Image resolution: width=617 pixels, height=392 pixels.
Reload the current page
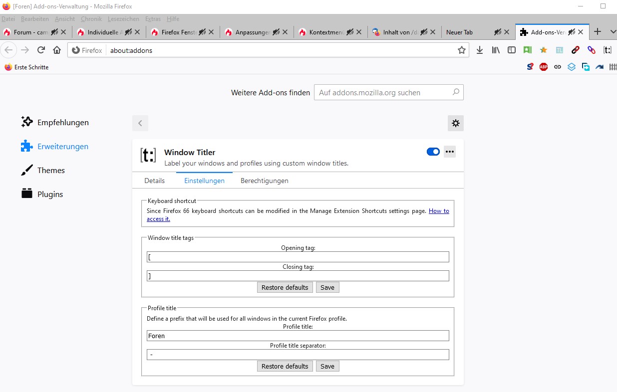[41, 50]
